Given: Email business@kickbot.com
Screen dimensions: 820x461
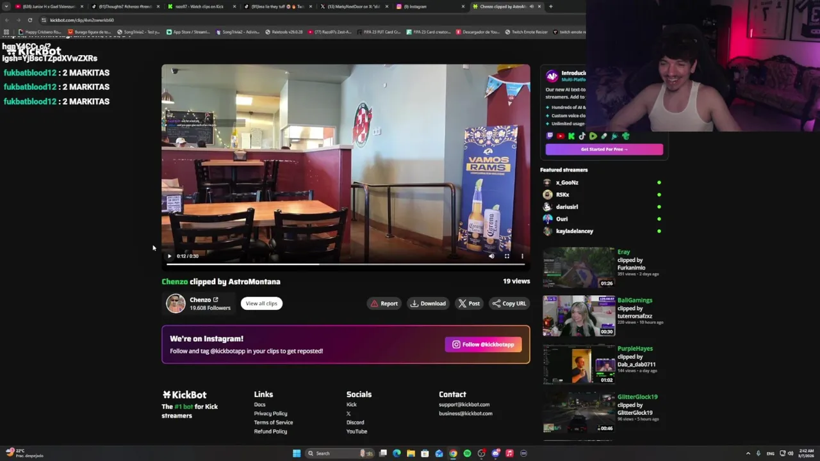Looking at the screenshot, I should pos(466,414).
